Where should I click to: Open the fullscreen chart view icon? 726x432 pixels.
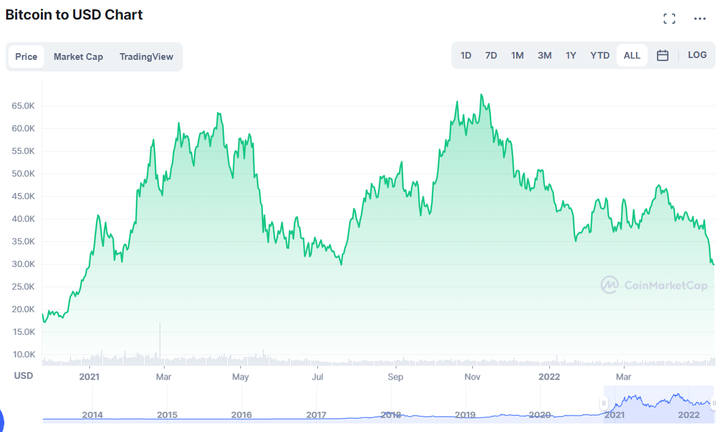tap(669, 18)
